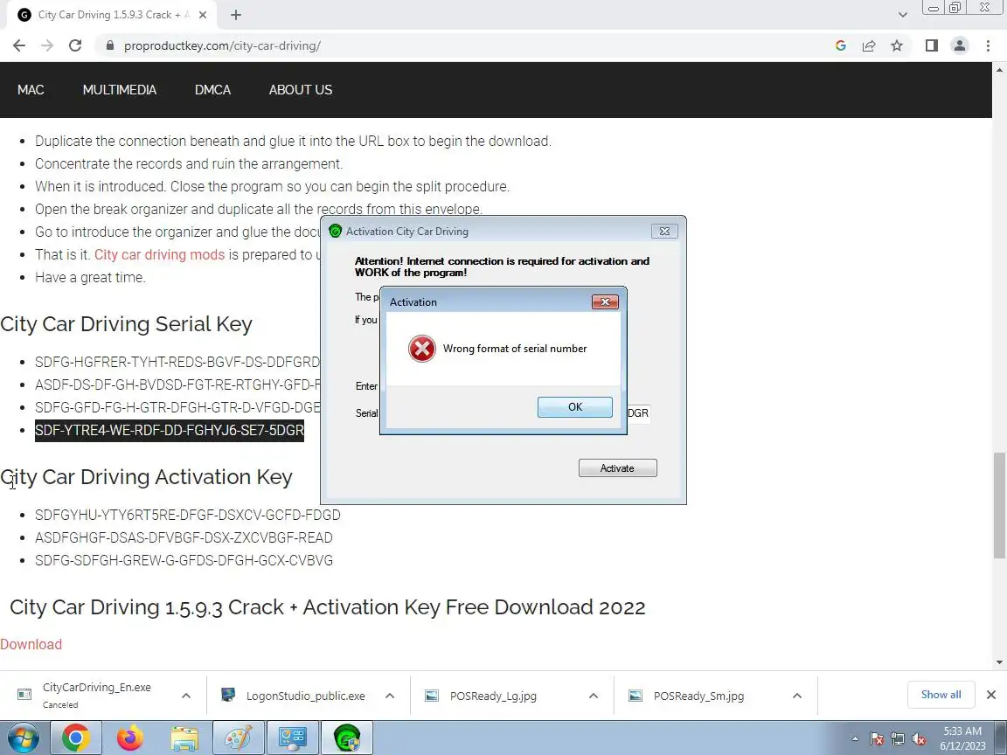
Task: Close the Activation City Car Driving window
Action: [x=664, y=231]
